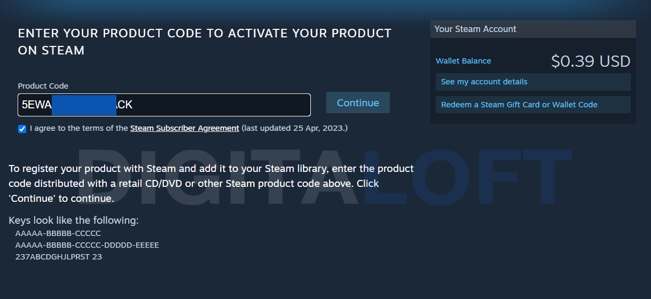Click the visible 'ACK' code ending text
The image size is (651, 299).
pyautogui.click(x=124, y=105)
